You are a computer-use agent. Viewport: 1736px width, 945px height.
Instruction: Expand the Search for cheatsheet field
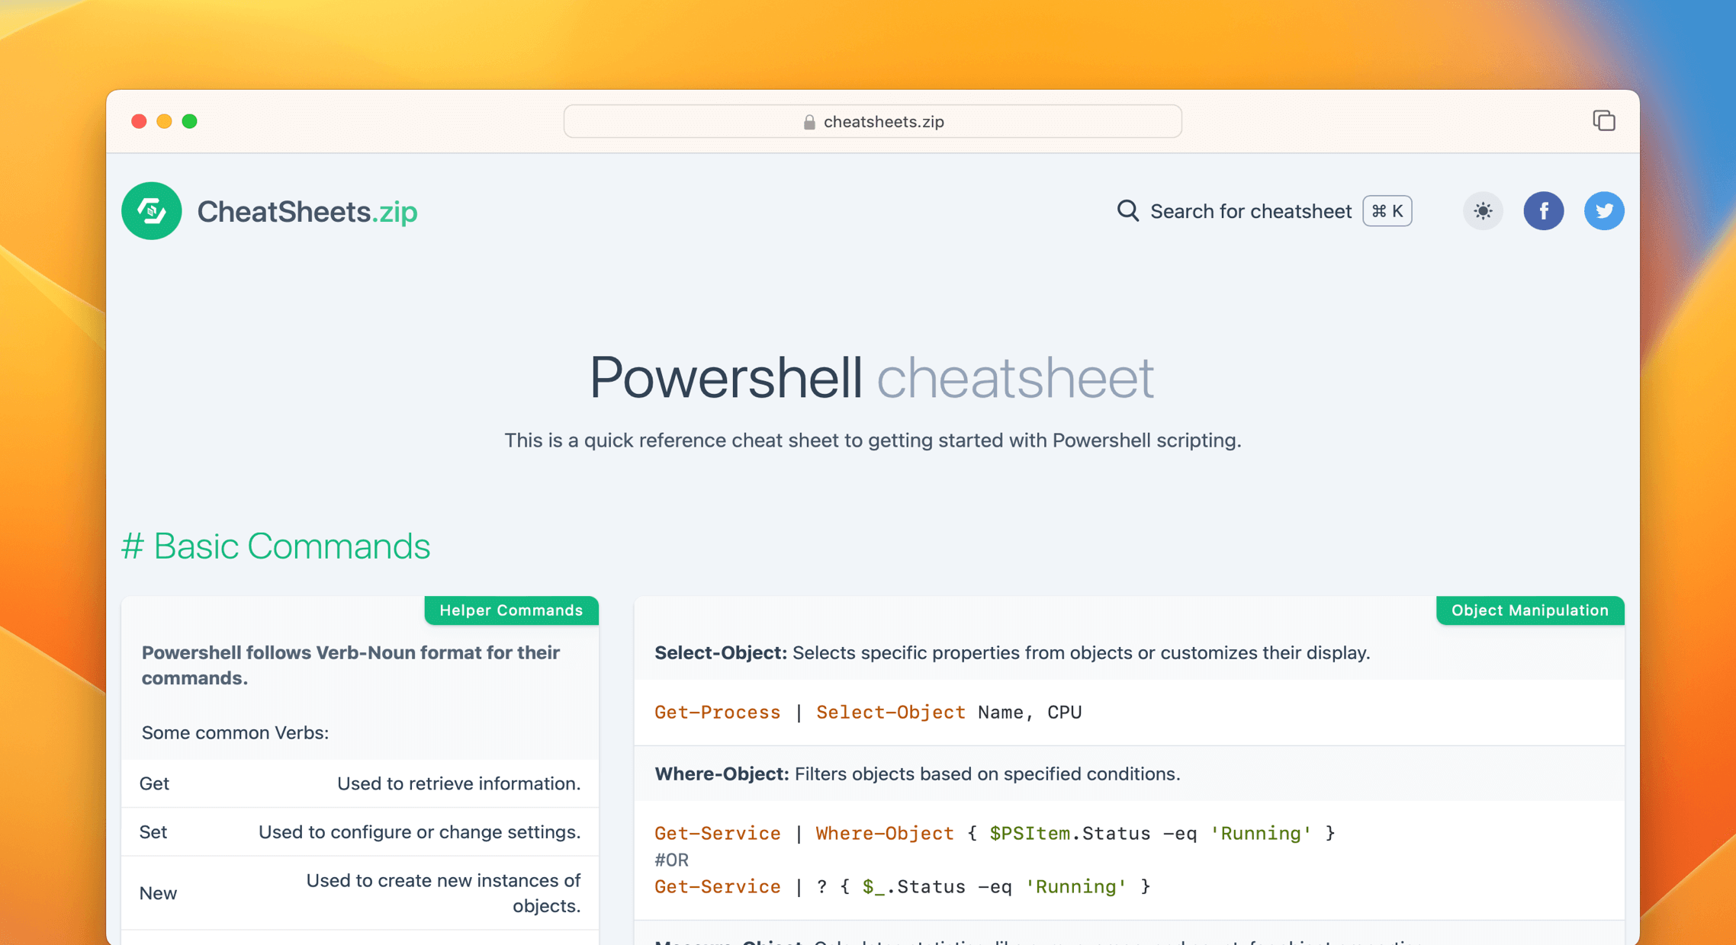[x=1250, y=211]
